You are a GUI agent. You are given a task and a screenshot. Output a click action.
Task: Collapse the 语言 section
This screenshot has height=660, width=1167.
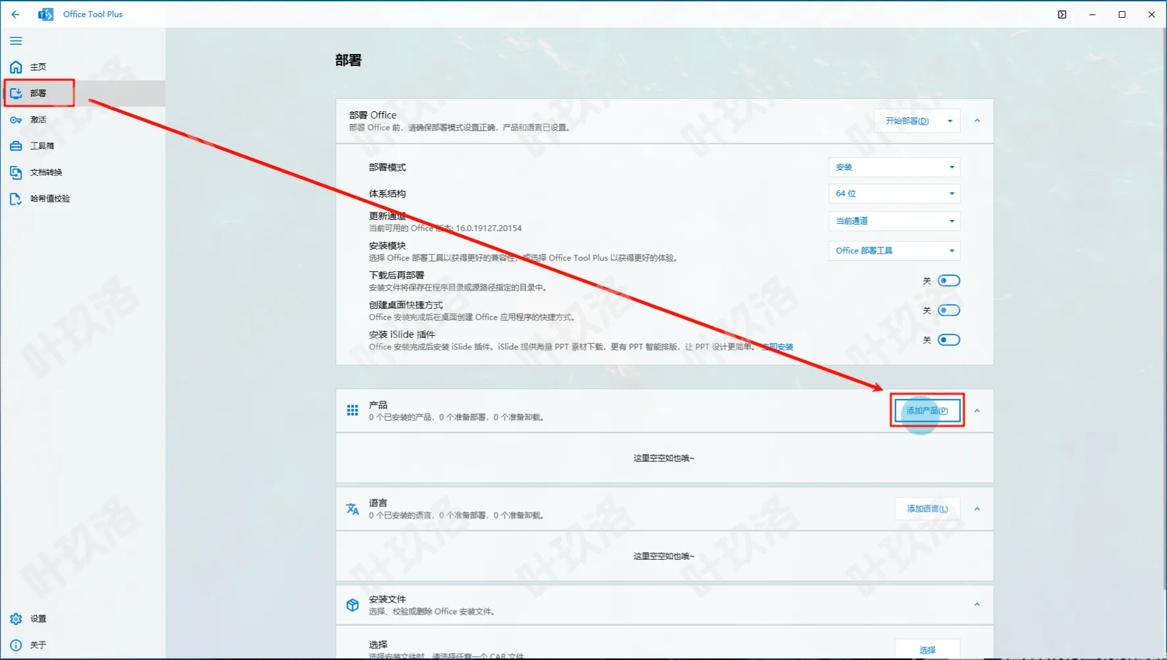point(977,509)
